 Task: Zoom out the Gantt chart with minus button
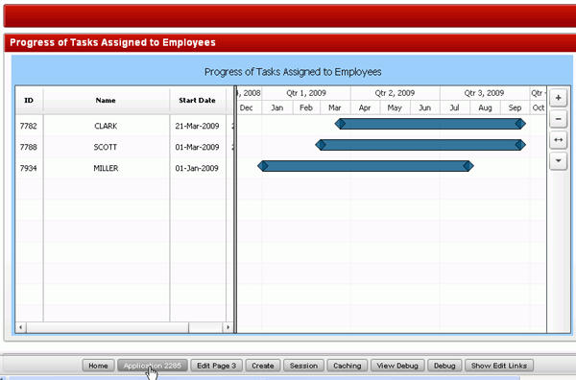pos(559,119)
